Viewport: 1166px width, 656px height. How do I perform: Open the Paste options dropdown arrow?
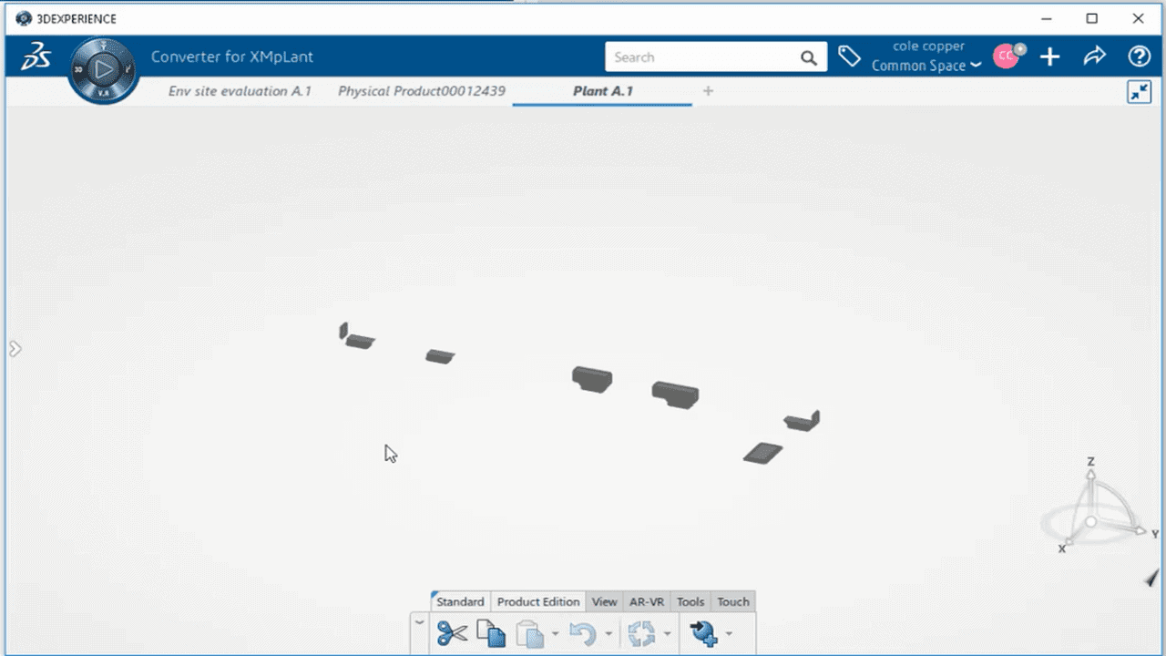point(556,633)
